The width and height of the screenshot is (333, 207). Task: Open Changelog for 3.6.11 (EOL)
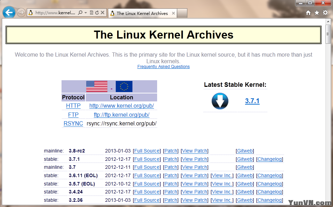(270, 175)
